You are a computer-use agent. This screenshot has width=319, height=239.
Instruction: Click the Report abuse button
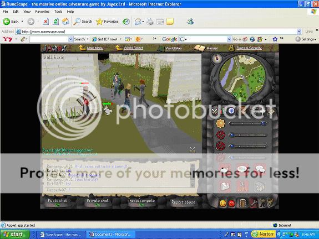click(x=183, y=202)
